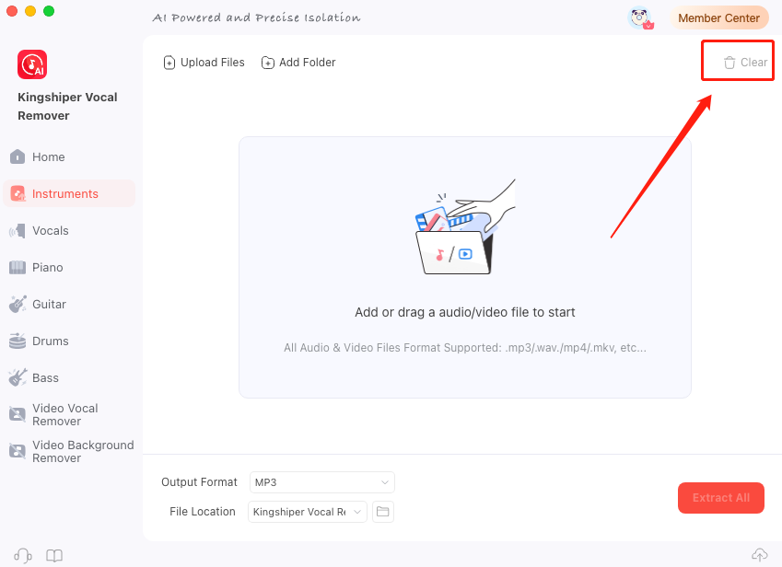Click the Extract All button
This screenshot has height=567, width=782.
[720, 498]
